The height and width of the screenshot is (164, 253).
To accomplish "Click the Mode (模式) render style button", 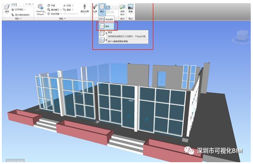I will 102,9.
